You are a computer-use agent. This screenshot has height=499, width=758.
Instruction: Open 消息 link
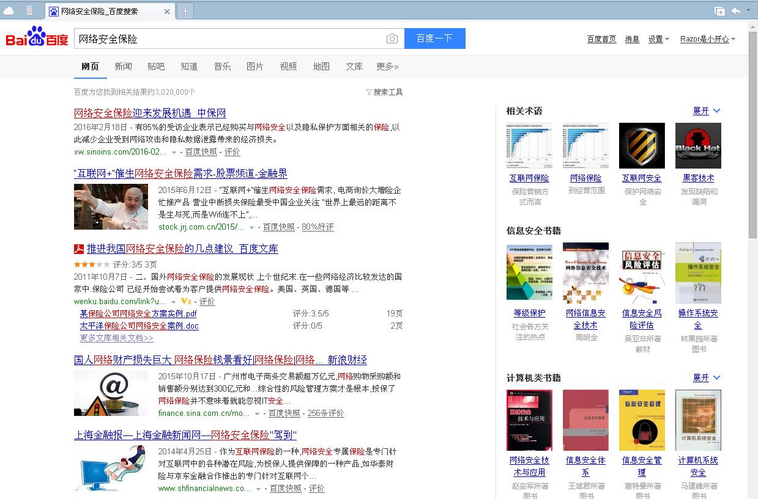click(x=632, y=38)
